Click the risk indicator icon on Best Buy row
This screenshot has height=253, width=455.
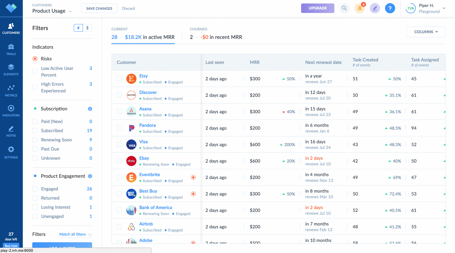pyautogui.click(x=193, y=194)
